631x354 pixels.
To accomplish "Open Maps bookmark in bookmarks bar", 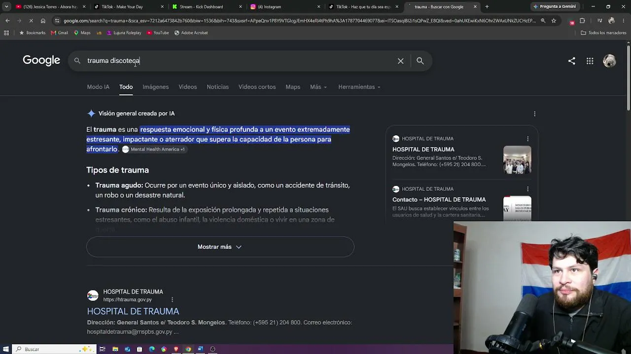I will 82,33.
